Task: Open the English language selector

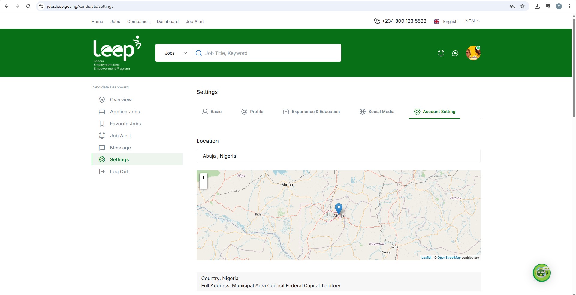Action: (446, 22)
